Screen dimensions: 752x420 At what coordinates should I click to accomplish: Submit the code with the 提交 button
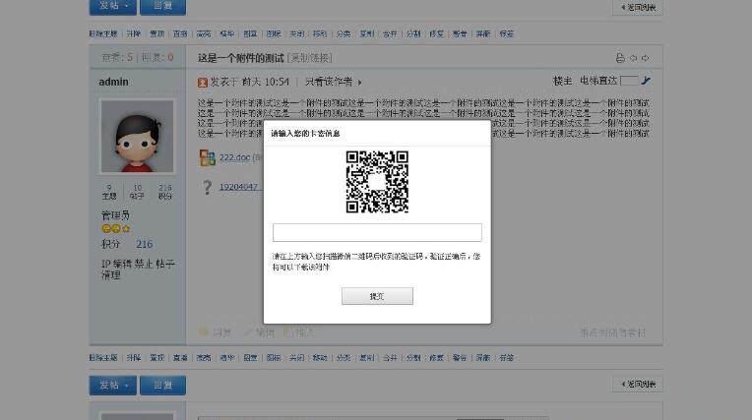377,296
